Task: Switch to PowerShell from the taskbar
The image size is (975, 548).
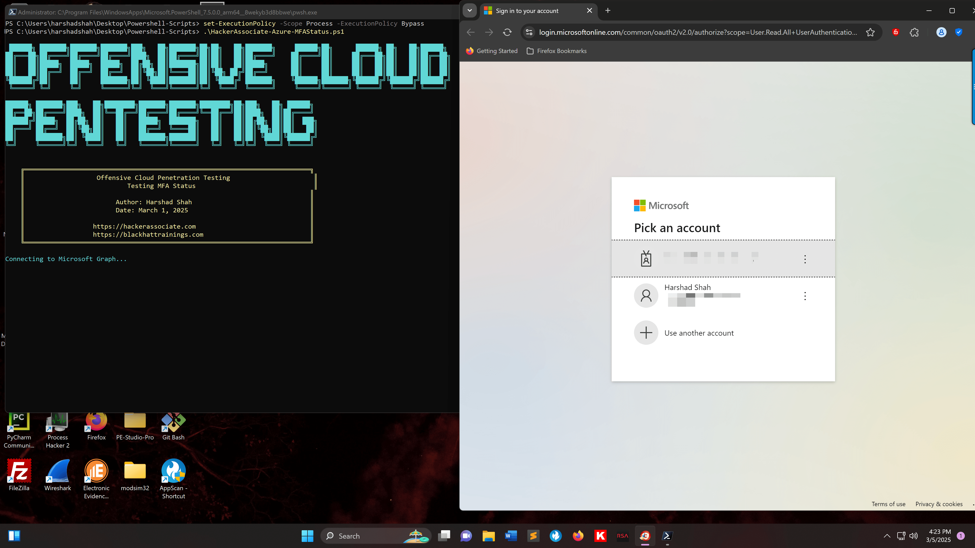Action: click(667, 536)
